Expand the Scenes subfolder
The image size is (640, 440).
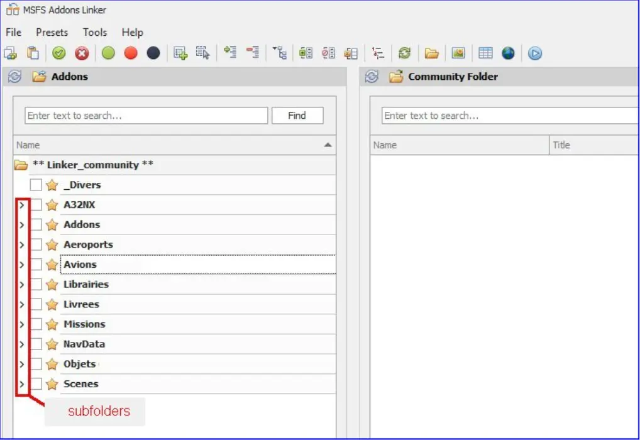click(x=22, y=384)
